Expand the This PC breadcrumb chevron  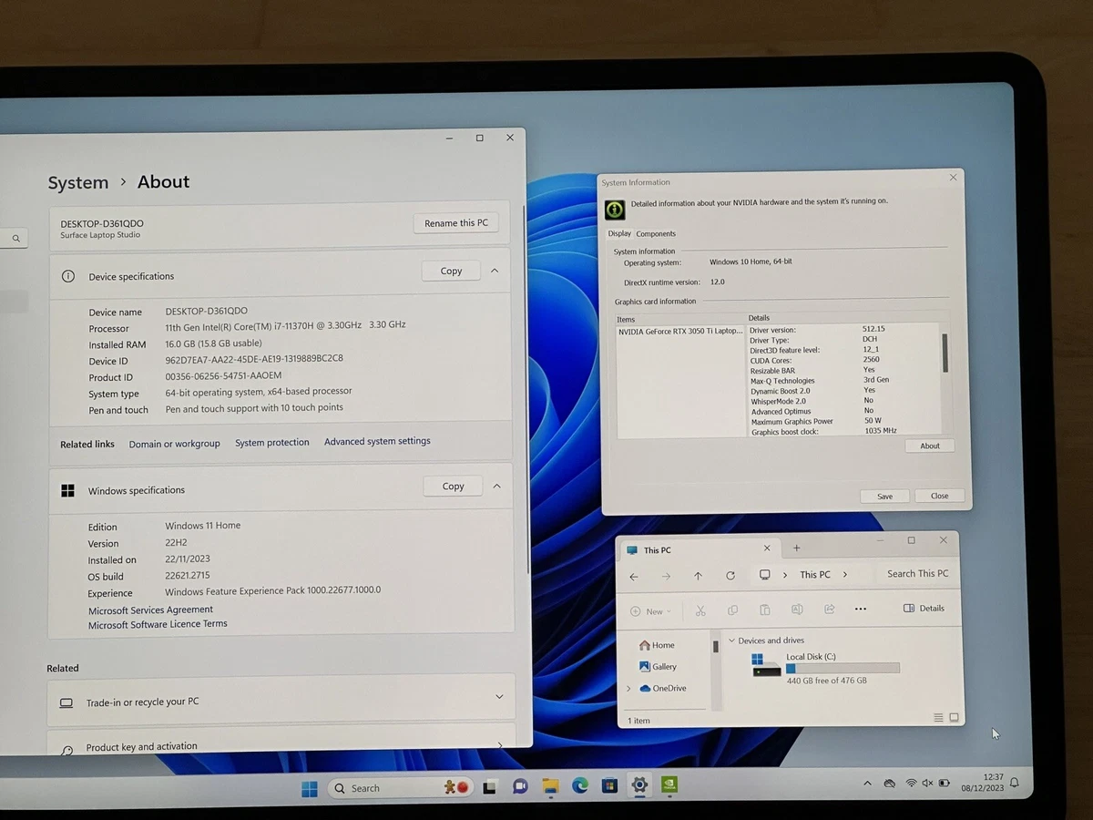tap(845, 575)
